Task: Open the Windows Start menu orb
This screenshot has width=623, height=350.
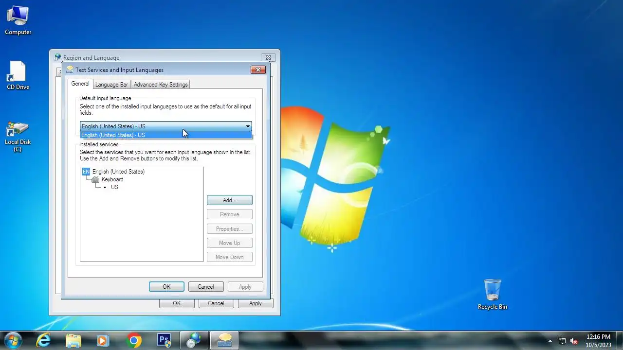Action: pyautogui.click(x=13, y=340)
